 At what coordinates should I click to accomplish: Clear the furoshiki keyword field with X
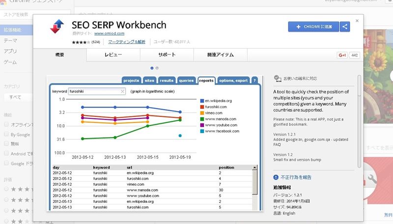tap(122, 91)
